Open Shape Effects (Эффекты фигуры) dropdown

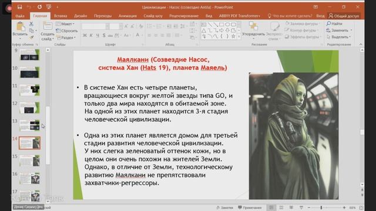(303, 37)
